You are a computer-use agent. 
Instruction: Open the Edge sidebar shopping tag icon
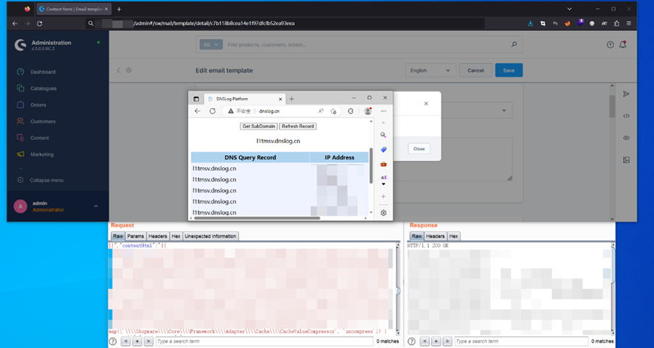point(383,150)
